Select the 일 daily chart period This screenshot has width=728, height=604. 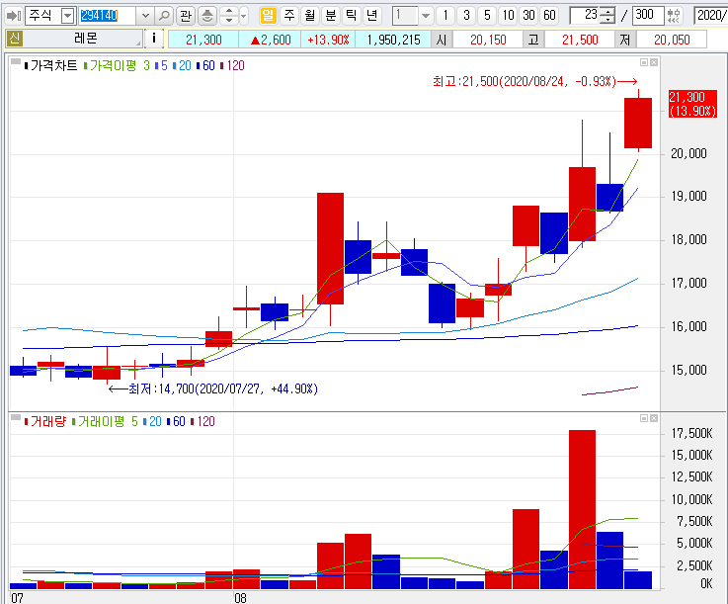pyautogui.click(x=268, y=16)
